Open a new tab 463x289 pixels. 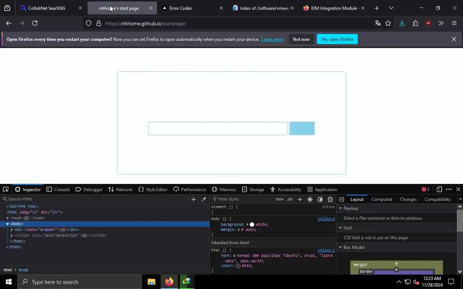pyautogui.click(x=377, y=8)
